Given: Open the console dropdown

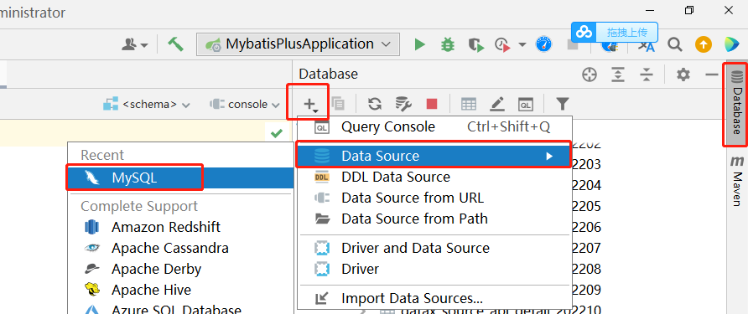Looking at the screenshot, I should (x=245, y=105).
